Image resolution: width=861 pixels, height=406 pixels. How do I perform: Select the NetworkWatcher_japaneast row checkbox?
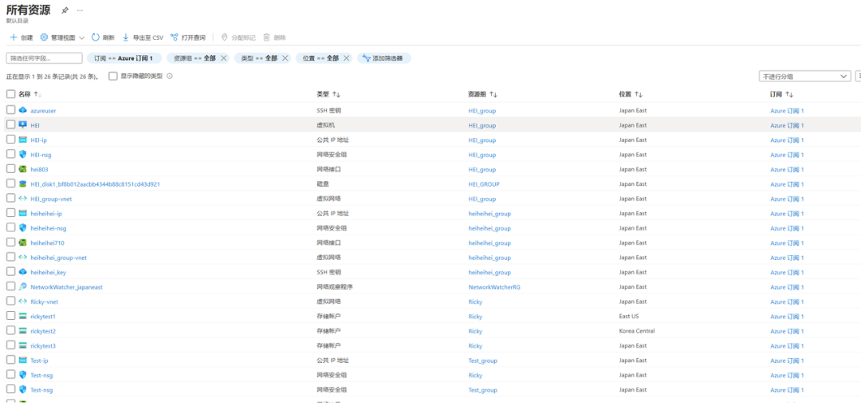click(10, 286)
